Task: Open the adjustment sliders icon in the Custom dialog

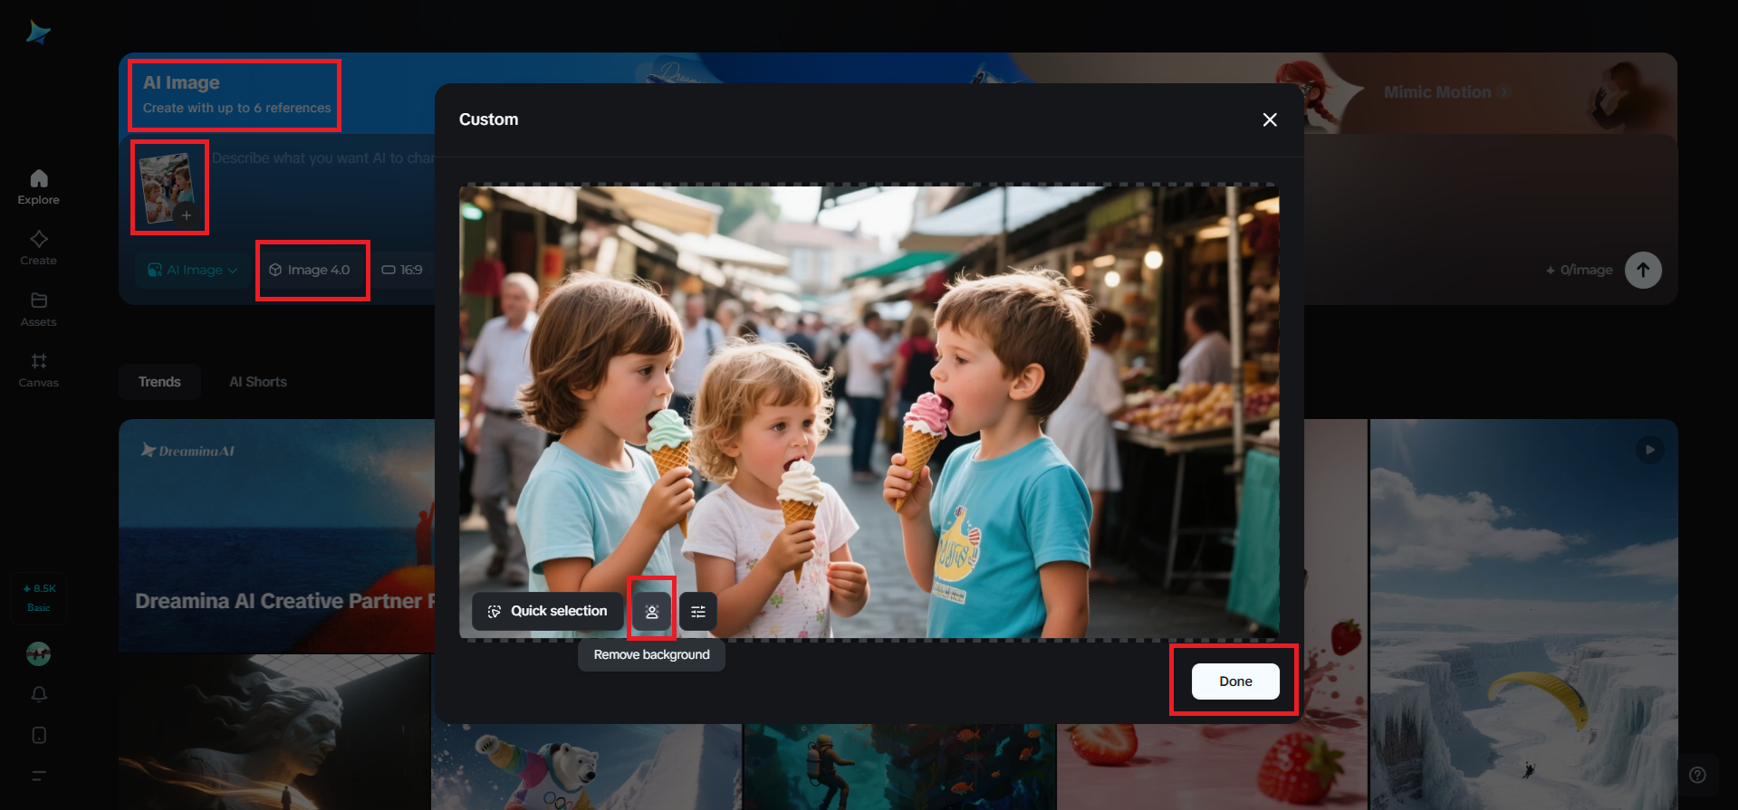Action: pos(698,612)
